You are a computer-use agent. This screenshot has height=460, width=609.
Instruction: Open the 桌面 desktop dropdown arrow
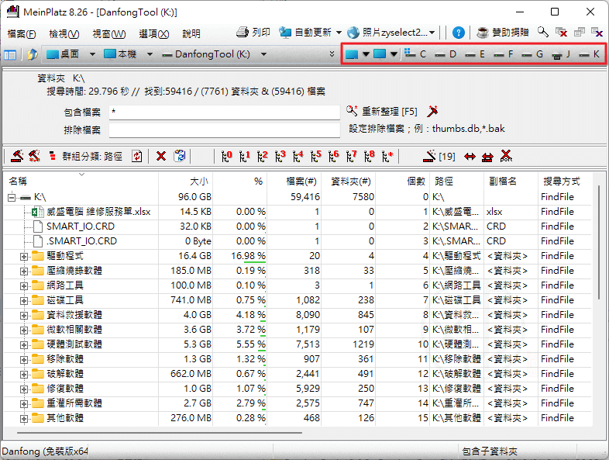coord(92,54)
